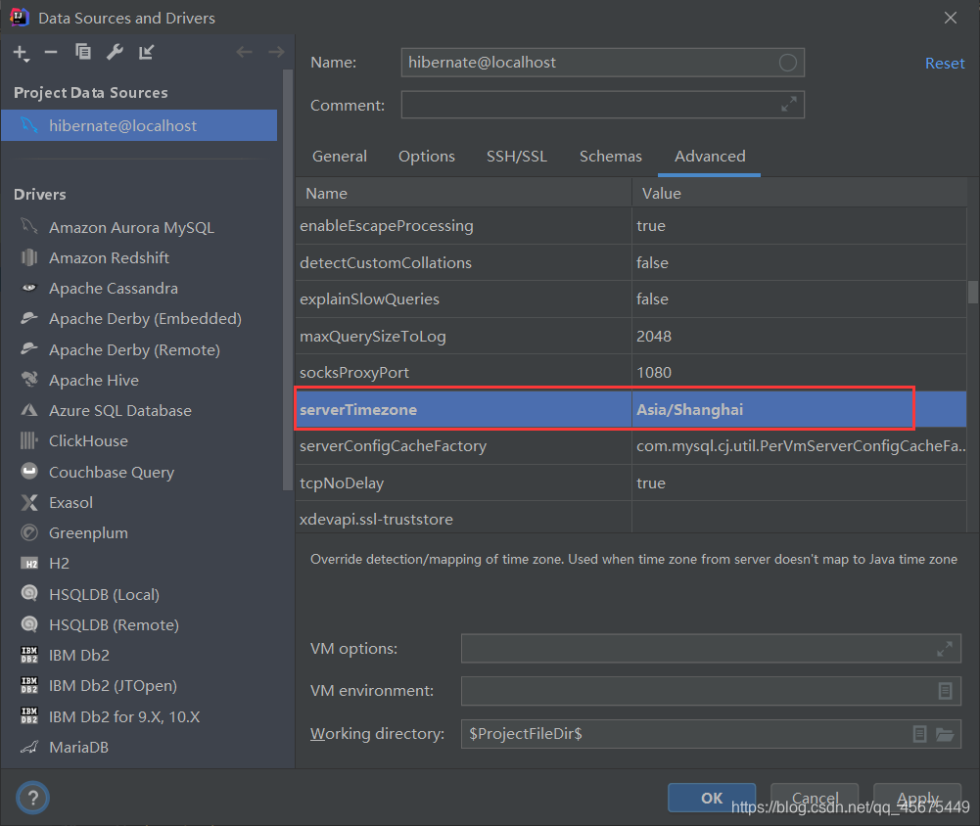Confirm settings with OK
This screenshot has height=826, width=980.
[711, 798]
